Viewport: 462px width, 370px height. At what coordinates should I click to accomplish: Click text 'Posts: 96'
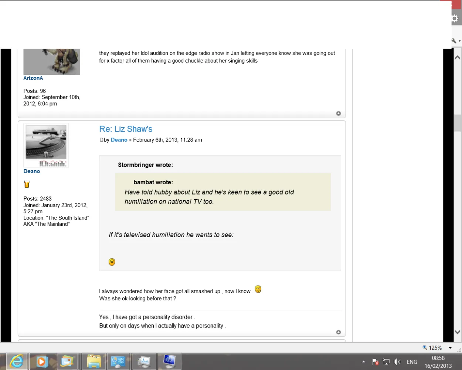pos(35,91)
